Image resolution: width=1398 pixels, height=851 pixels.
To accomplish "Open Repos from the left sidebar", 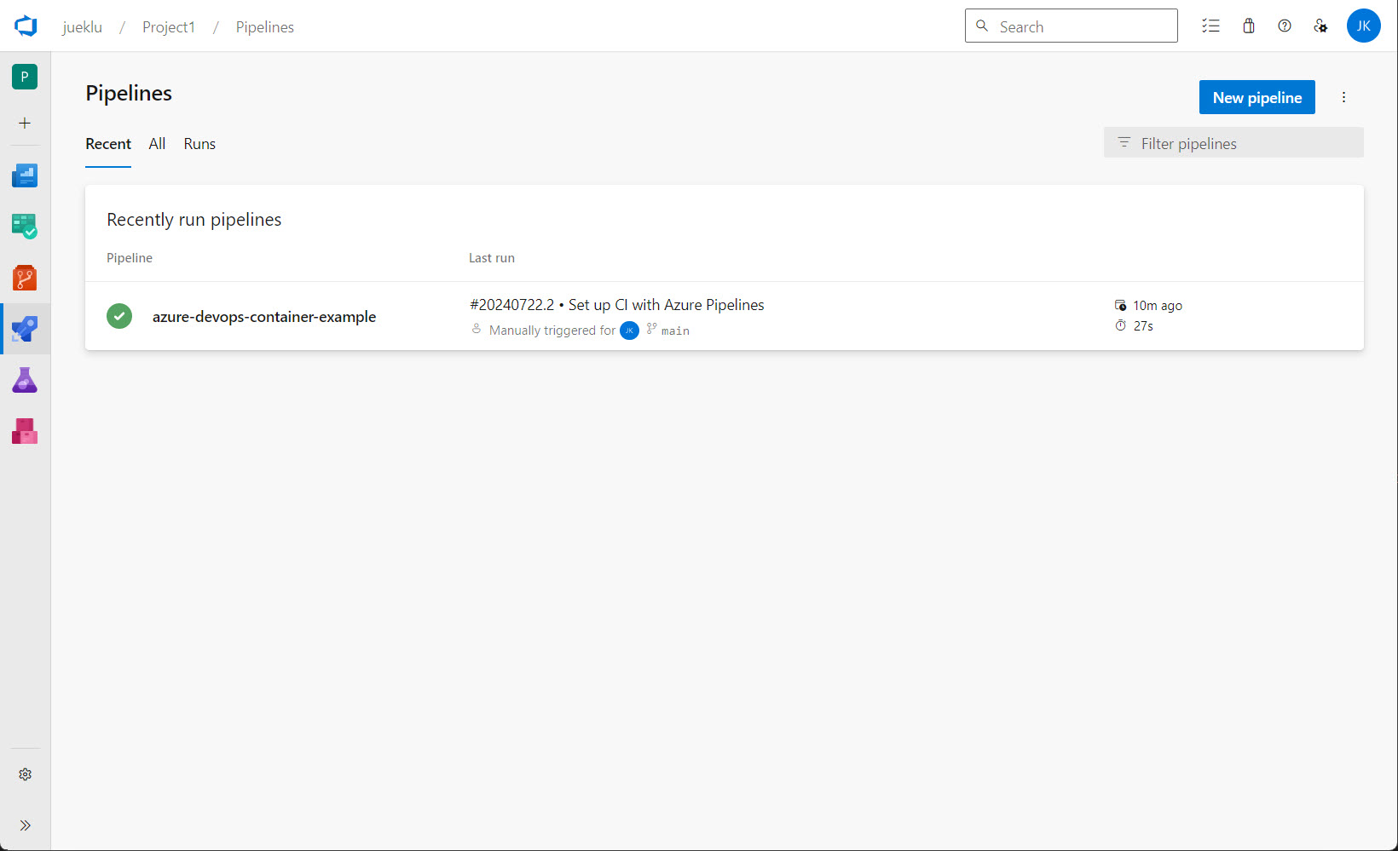I will (x=25, y=278).
